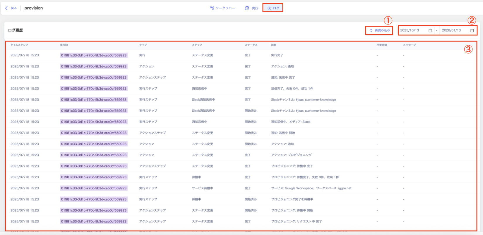Click the end date field 2026/01/13
483x235 pixels.
[x=458, y=30]
